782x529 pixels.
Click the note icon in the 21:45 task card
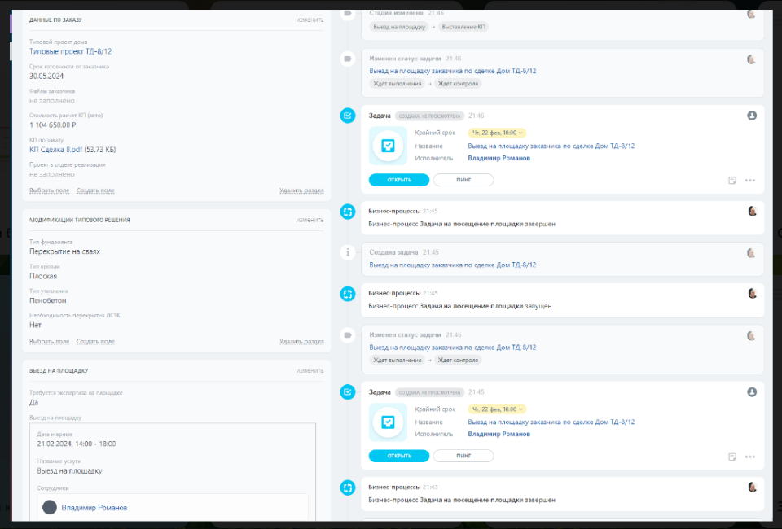click(732, 457)
